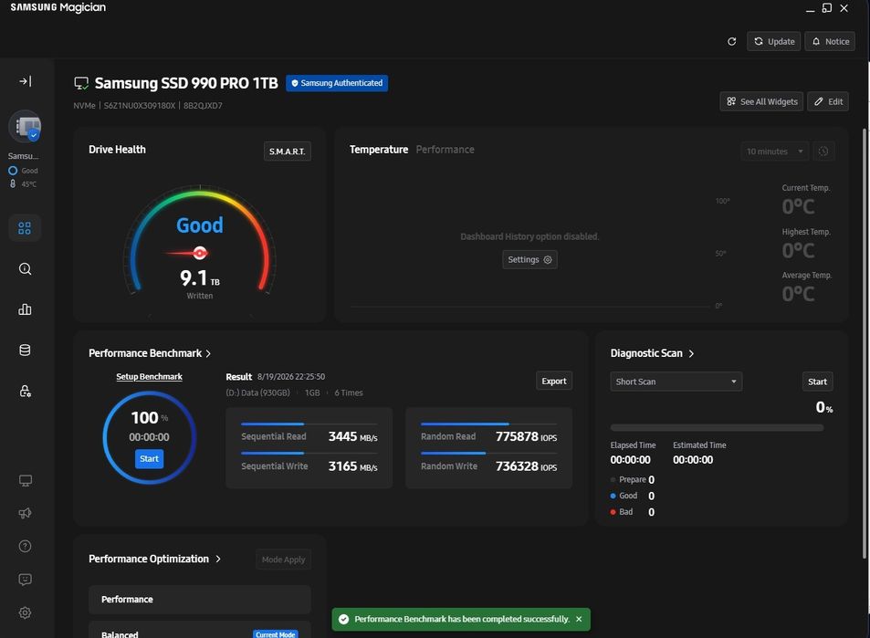
Task: Click the main dashboard vertical scrollbar
Action: 864,344
